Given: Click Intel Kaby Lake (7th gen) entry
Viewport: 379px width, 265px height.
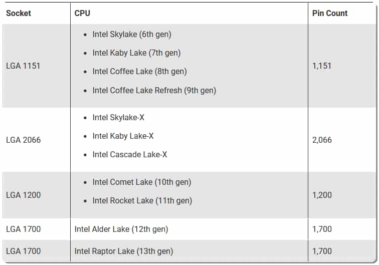Looking at the screenshot, I should click(136, 53).
